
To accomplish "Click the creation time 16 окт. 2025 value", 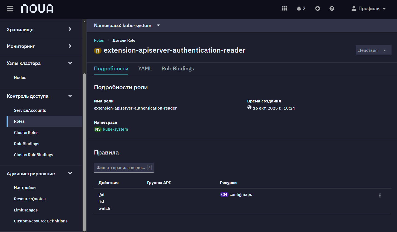I will pos(274,108).
